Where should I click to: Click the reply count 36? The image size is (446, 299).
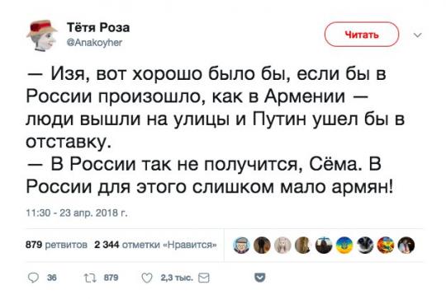[x=52, y=278]
